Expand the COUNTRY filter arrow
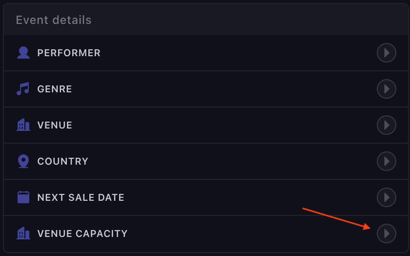The image size is (410, 256). (387, 161)
